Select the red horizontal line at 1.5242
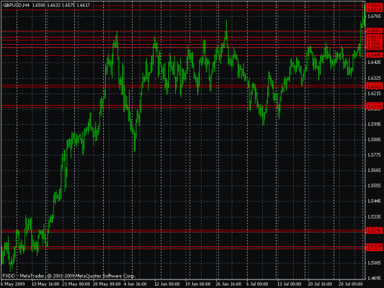The image size is (384, 288). click(183, 230)
